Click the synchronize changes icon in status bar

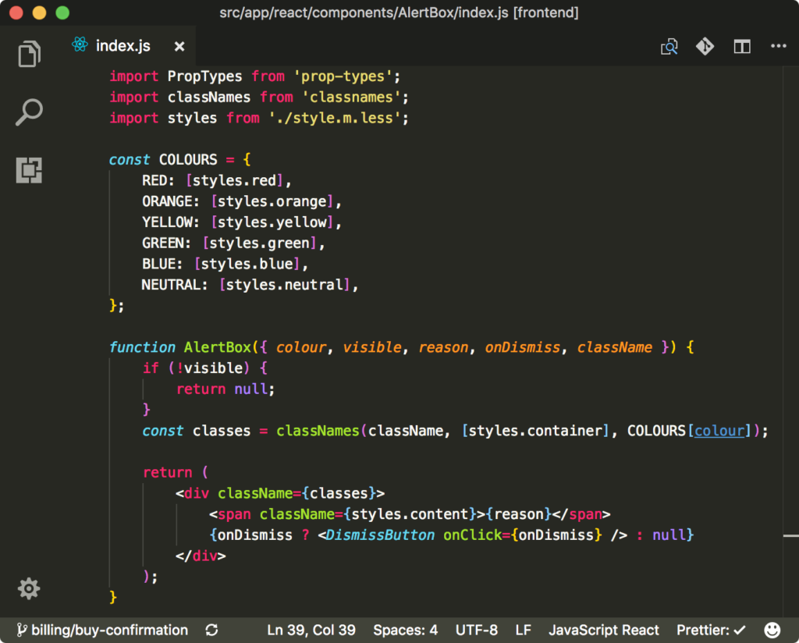211,630
